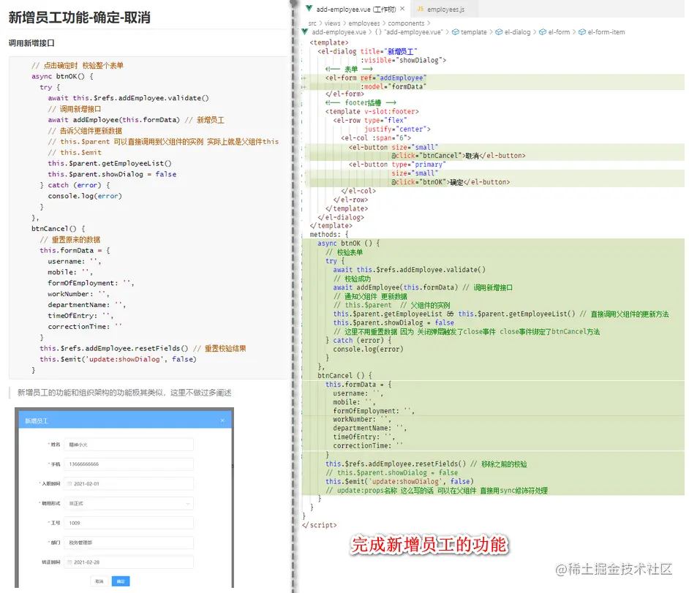The width and height of the screenshot is (689, 593).
Task: Click the 部门 department input field
Action: pyautogui.click(x=128, y=543)
